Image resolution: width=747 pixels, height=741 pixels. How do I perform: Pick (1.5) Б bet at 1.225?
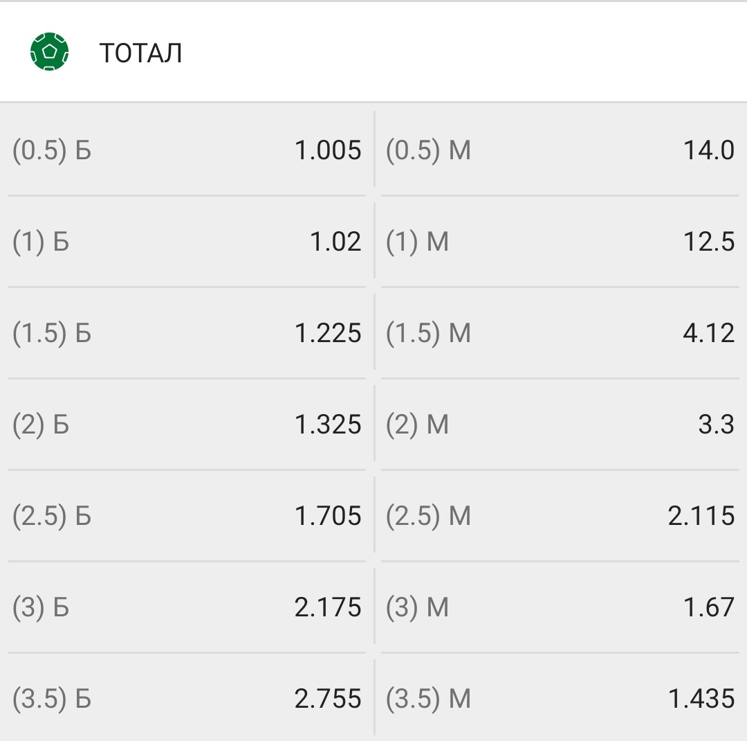[187, 333]
